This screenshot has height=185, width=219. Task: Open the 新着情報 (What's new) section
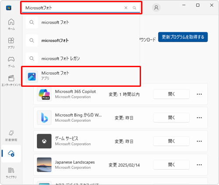tap(11, 136)
